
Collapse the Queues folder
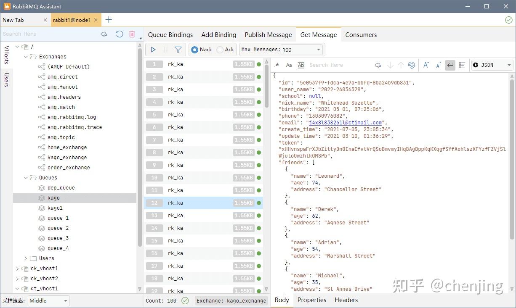pyautogui.click(x=26, y=178)
